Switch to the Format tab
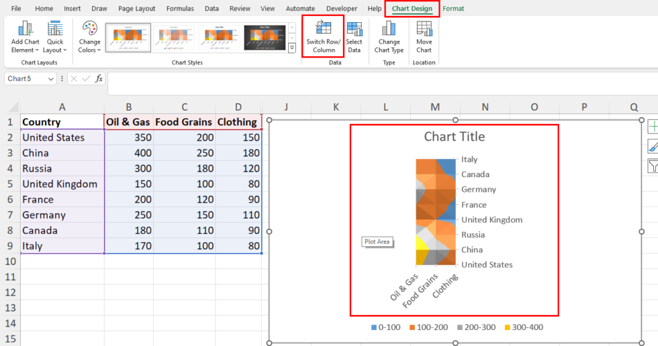This screenshot has width=658, height=346. (453, 8)
